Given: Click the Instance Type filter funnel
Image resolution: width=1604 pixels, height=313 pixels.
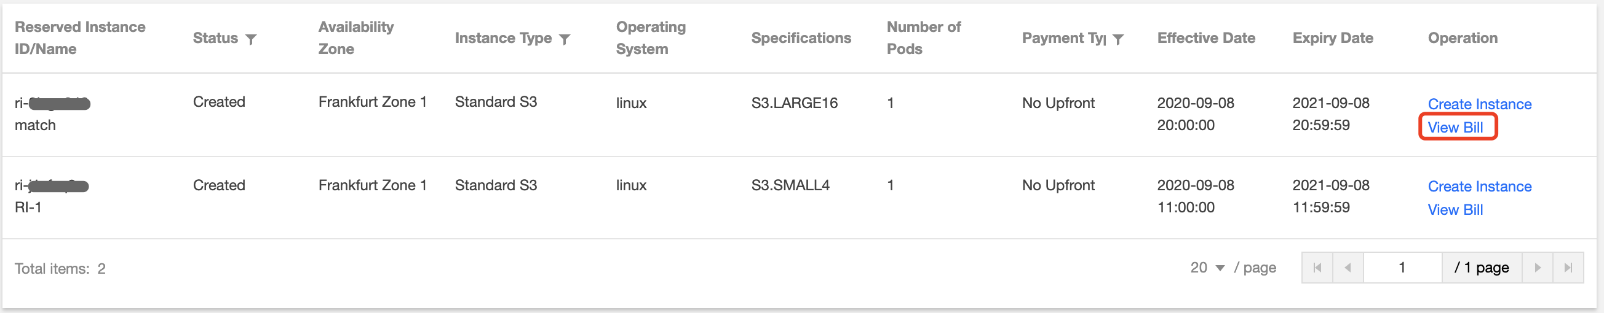Looking at the screenshot, I should (x=565, y=39).
